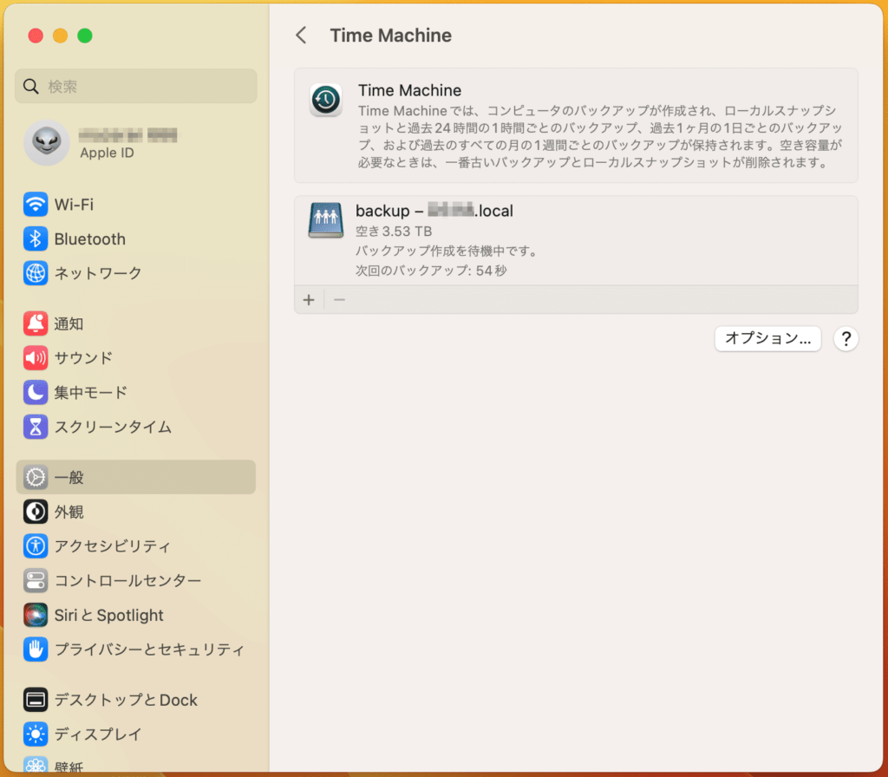Viewport: 888px width, 777px height.
Task: Click the backup .local disk name
Action: tap(434, 211)
